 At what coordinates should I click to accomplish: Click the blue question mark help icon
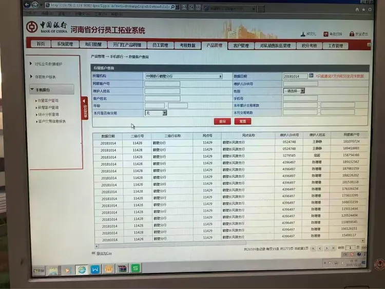click(x=359, y=255)
